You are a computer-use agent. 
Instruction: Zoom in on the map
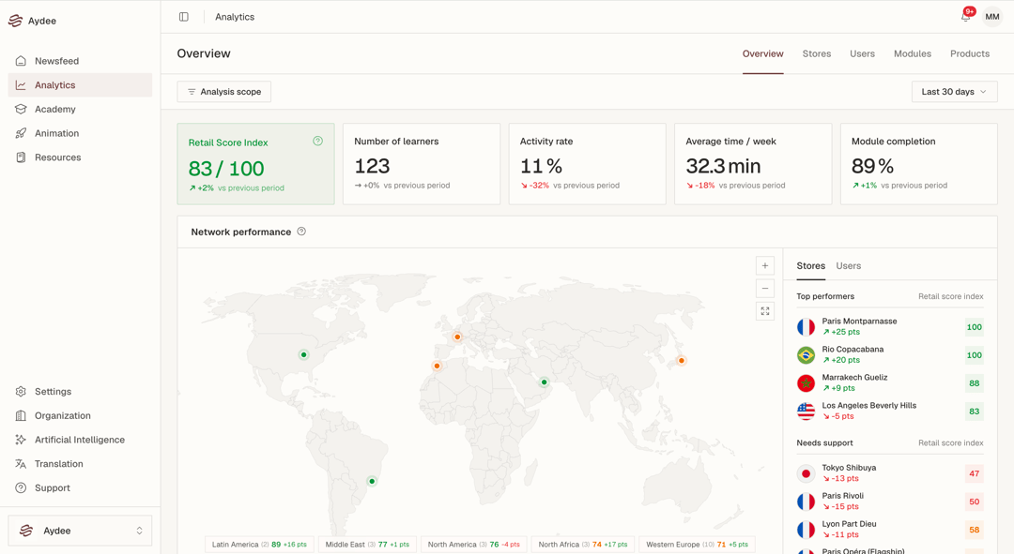[x=765, y=265]
